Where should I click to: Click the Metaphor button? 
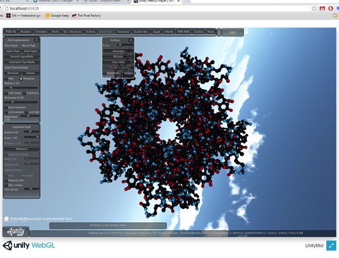(22, 149)
